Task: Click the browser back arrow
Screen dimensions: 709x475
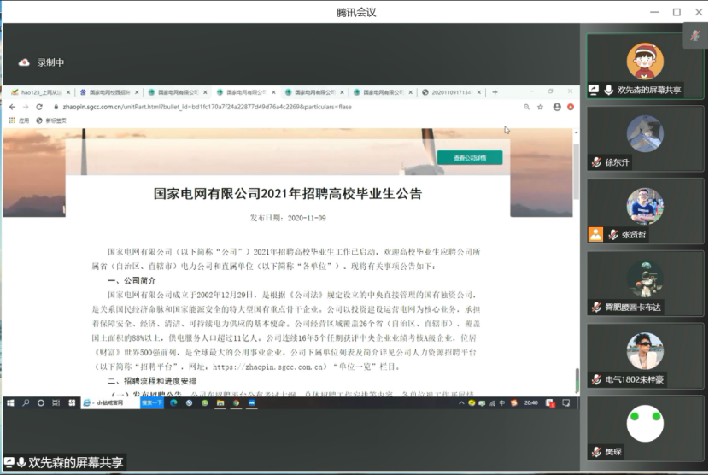Action: 12,107
